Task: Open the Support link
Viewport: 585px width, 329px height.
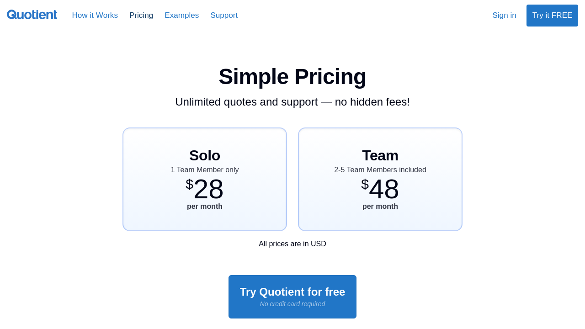Action: pos(224,16)
